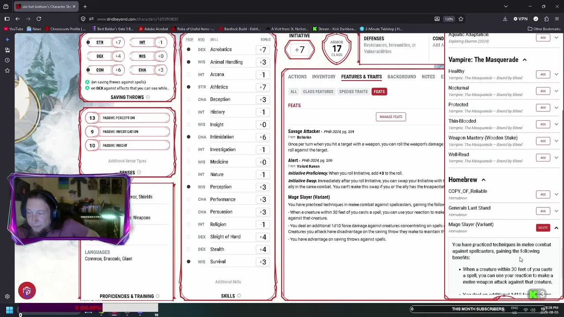Expand the Thin-Blooded feat details
Viewport: 564px width, 317px height.
(557, 124)
